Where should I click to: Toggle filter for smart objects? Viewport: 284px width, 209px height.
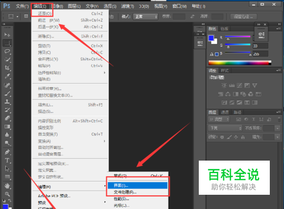click(269, 119)
